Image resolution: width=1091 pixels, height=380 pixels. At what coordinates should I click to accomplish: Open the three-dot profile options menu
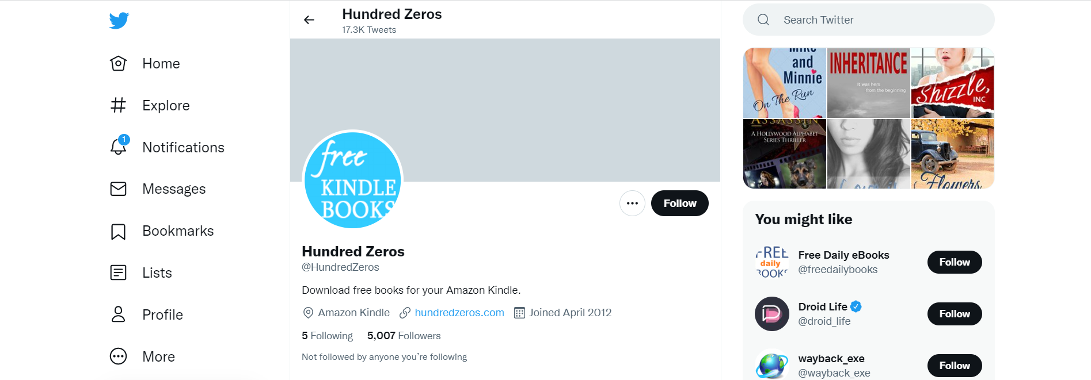[x=632, y=204]
